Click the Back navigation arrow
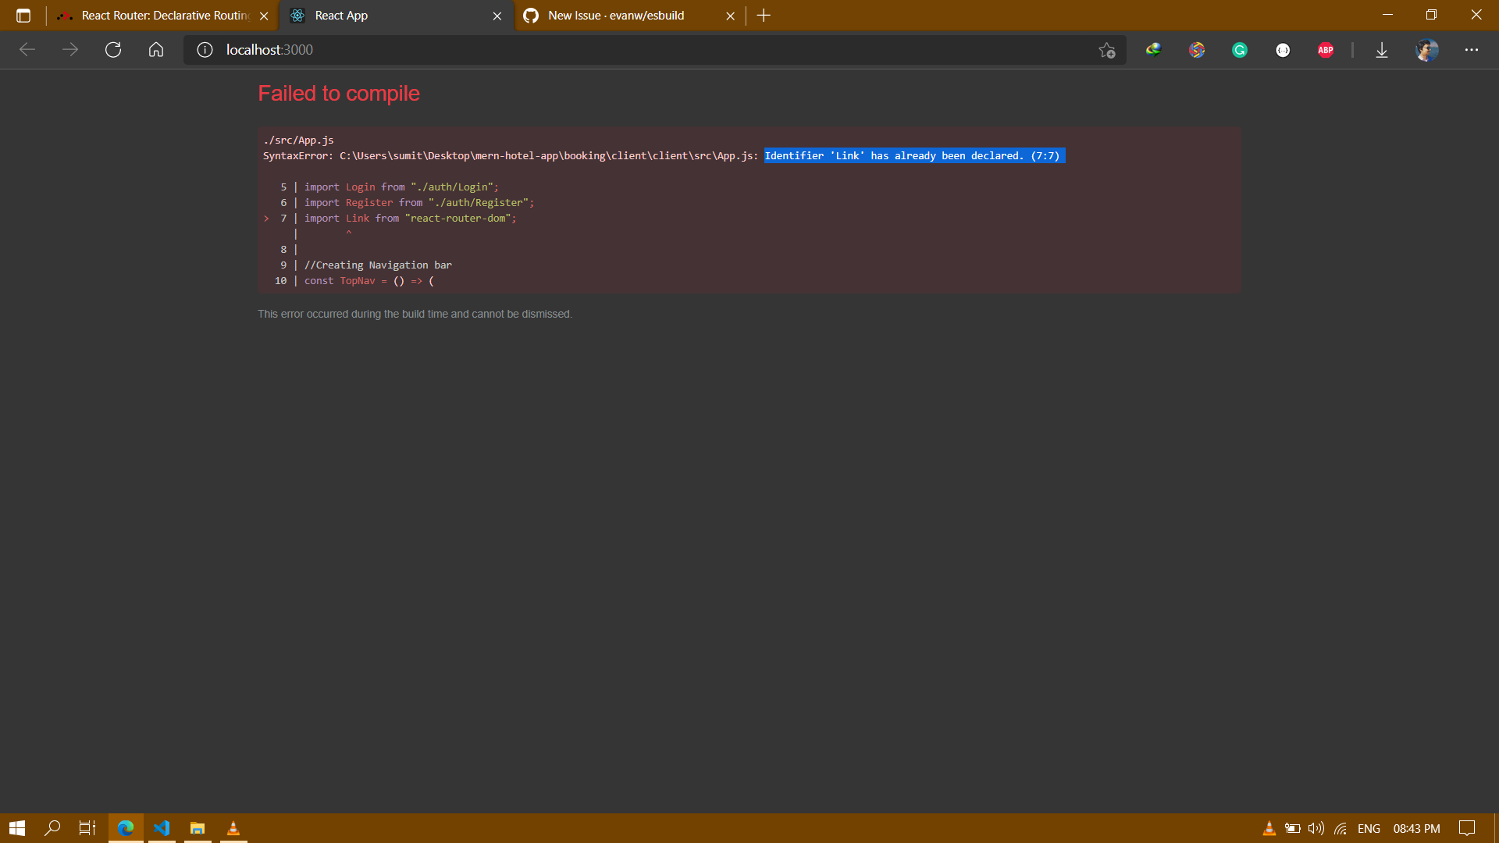This screenshot has height=843, width=1499. (x=27, y=49)
